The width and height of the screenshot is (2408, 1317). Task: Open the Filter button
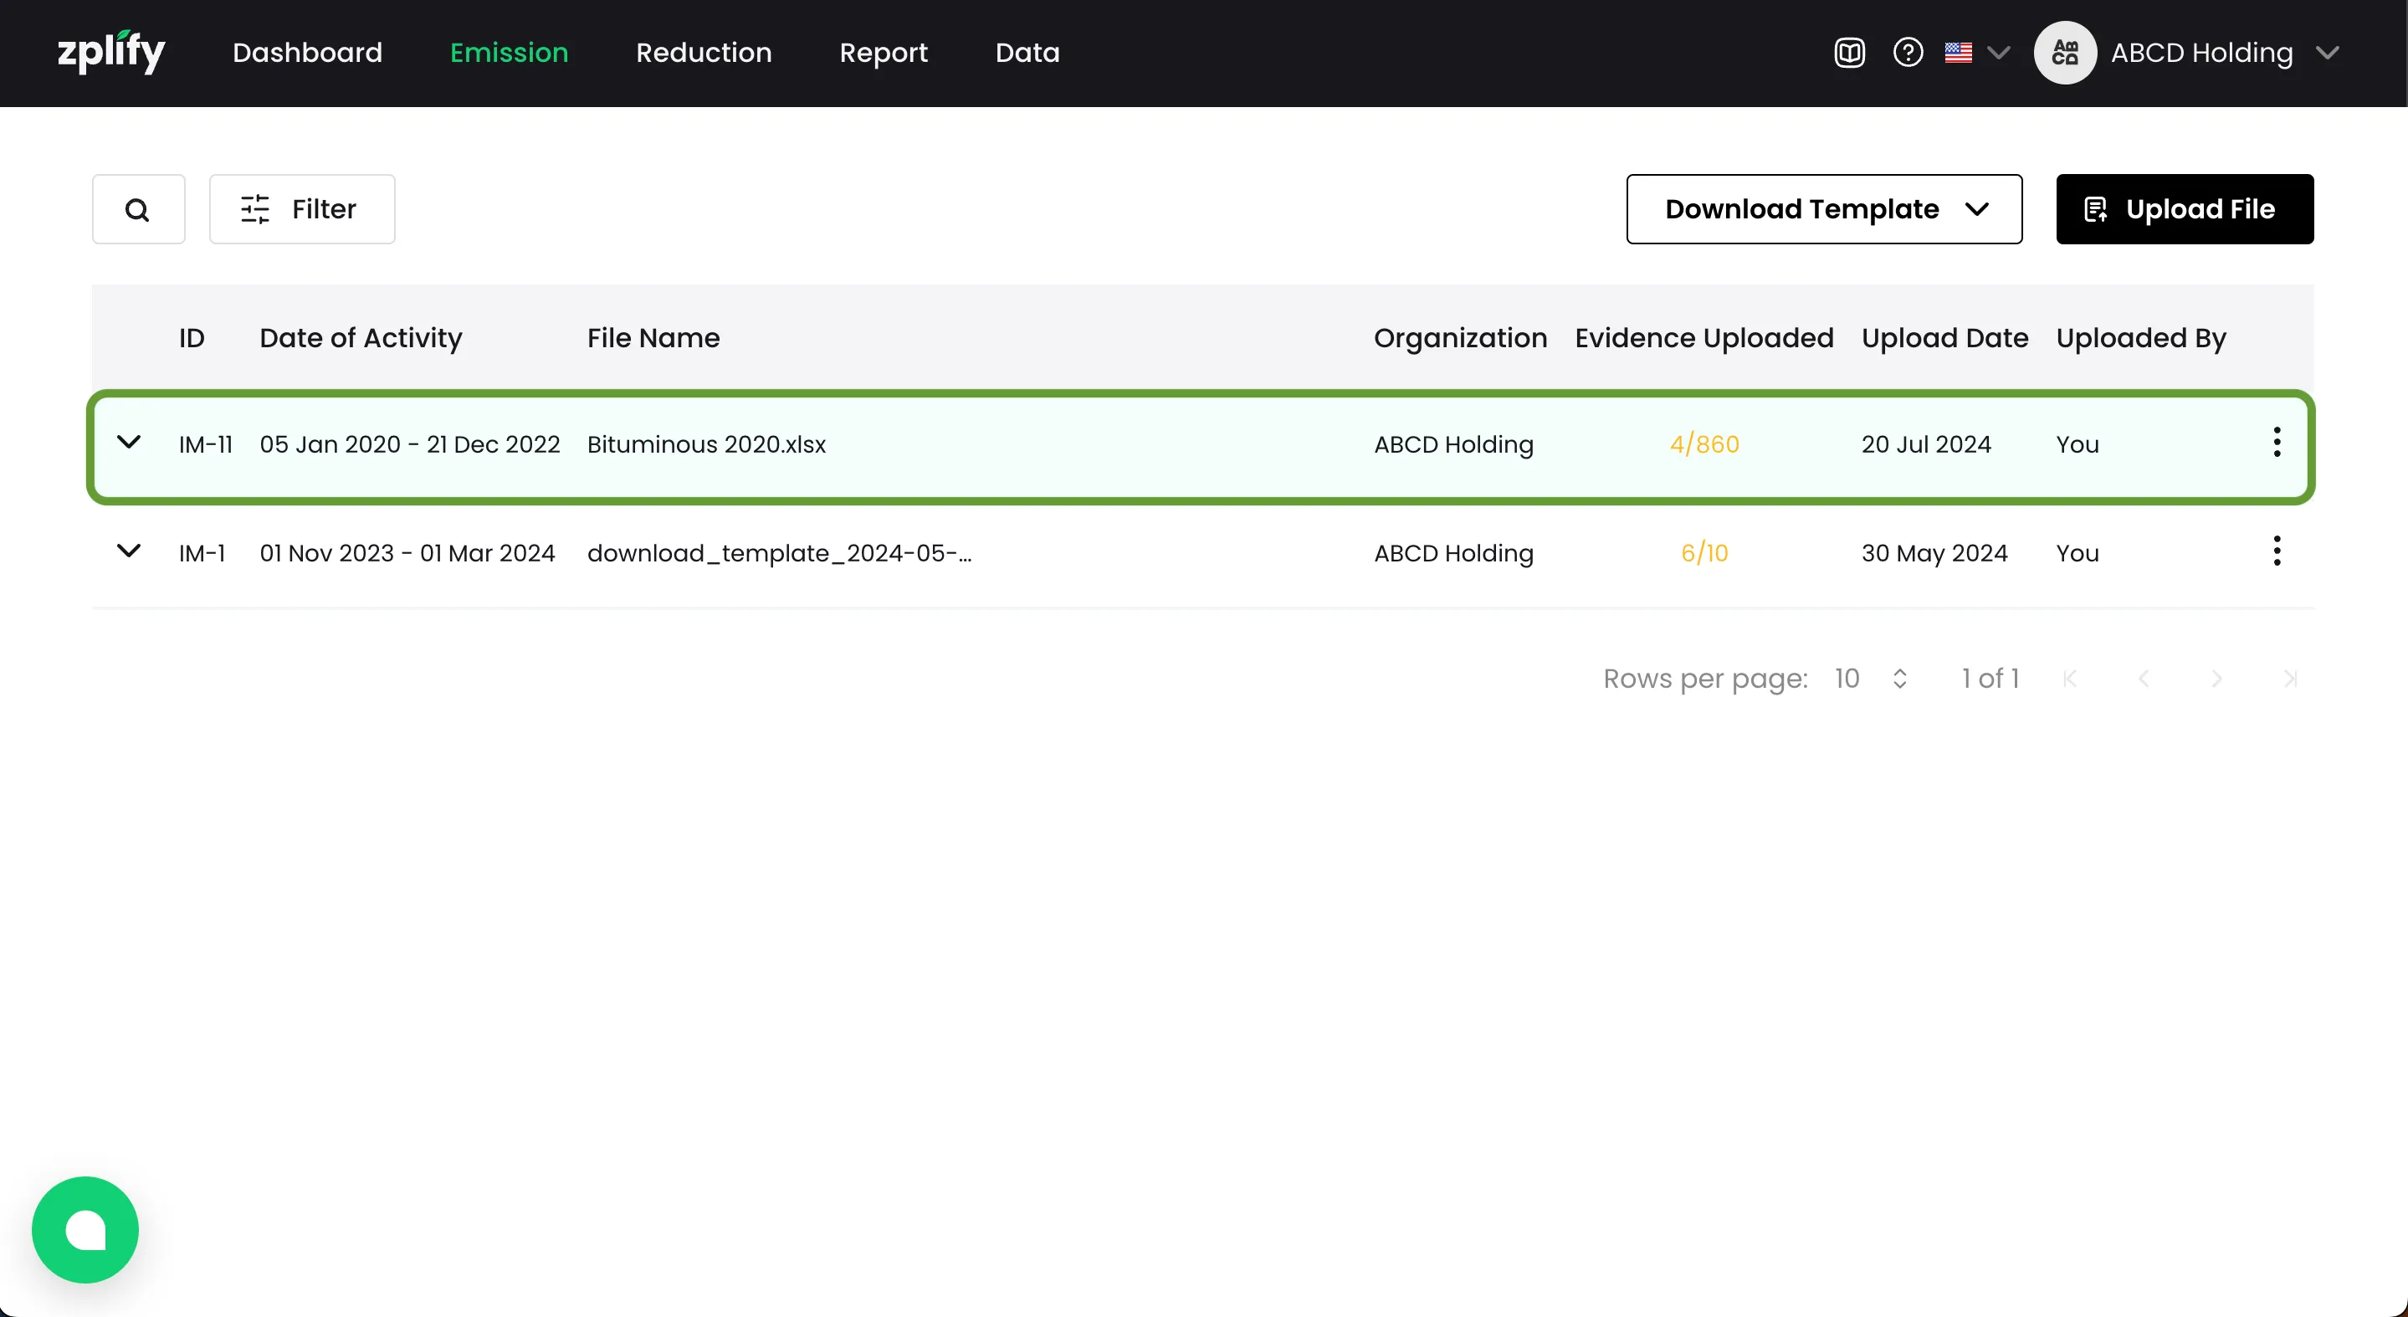point(301,209)
